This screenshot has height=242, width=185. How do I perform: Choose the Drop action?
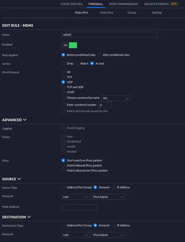tap(63, 63)
